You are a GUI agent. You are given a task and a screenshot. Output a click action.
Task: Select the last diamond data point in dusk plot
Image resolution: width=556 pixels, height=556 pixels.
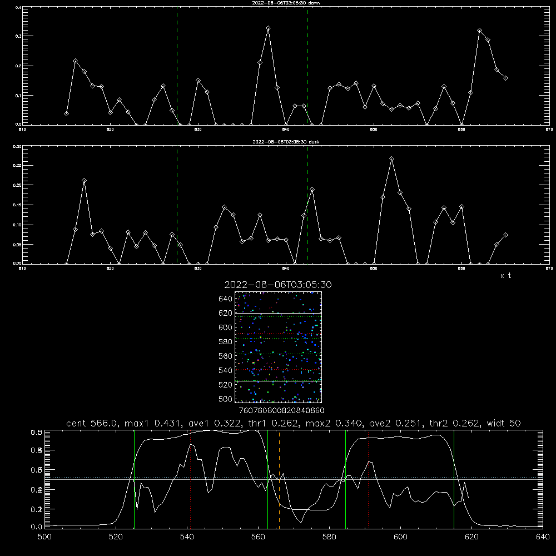(x=505, y=235)
